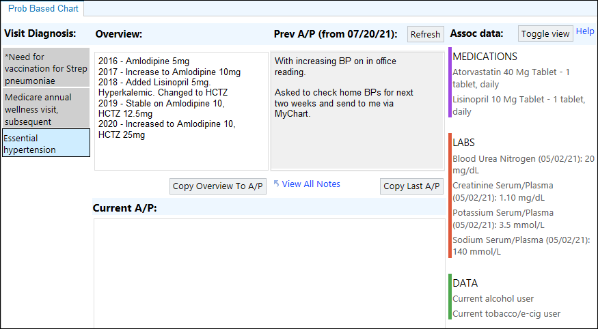This screenshot has height=329, width=598.
Task: Open the Help link
Action: [x=585, y=31]
